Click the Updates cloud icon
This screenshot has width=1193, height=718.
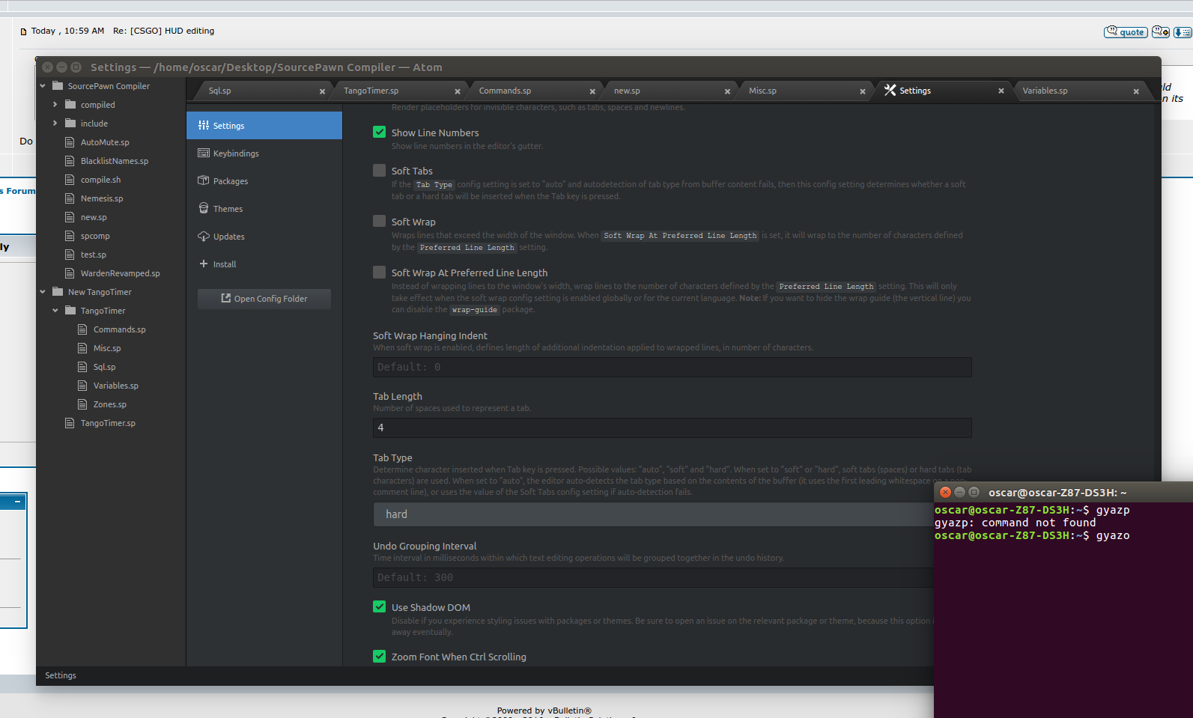(204, 237)
